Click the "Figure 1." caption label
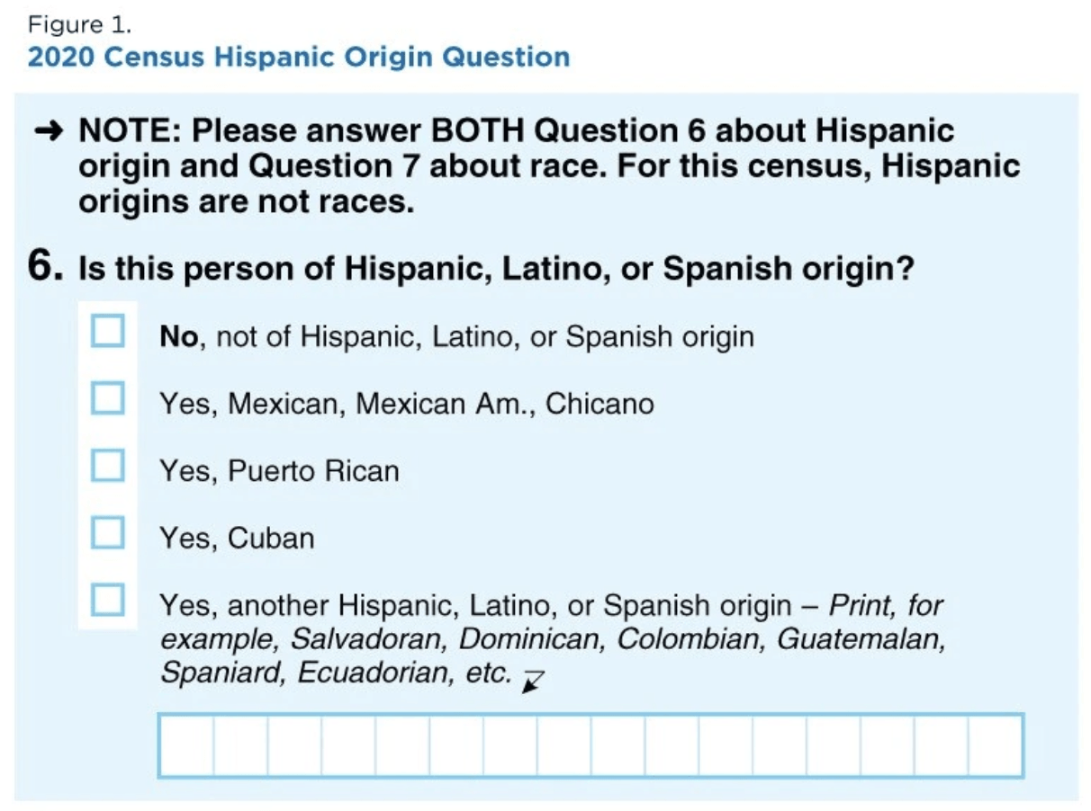The image size is (1091, 811). tap(79, 23)
